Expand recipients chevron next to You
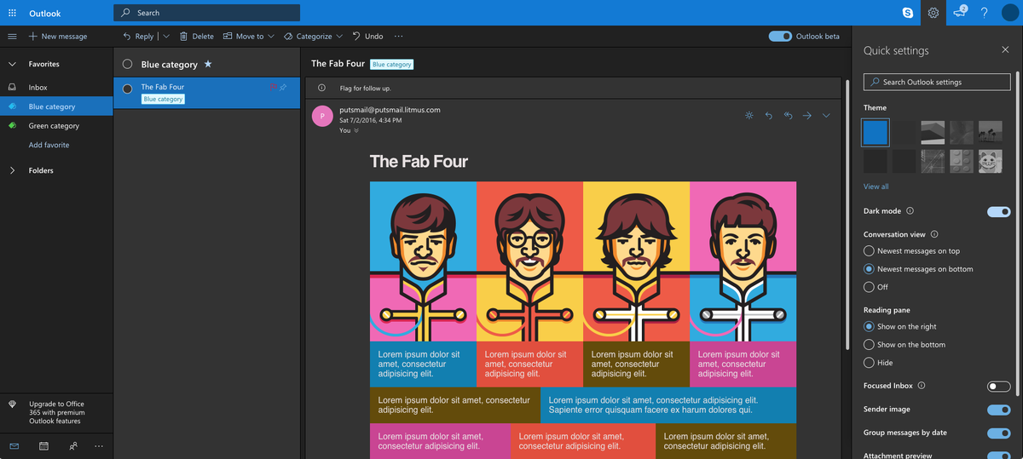 pos(356,130)
